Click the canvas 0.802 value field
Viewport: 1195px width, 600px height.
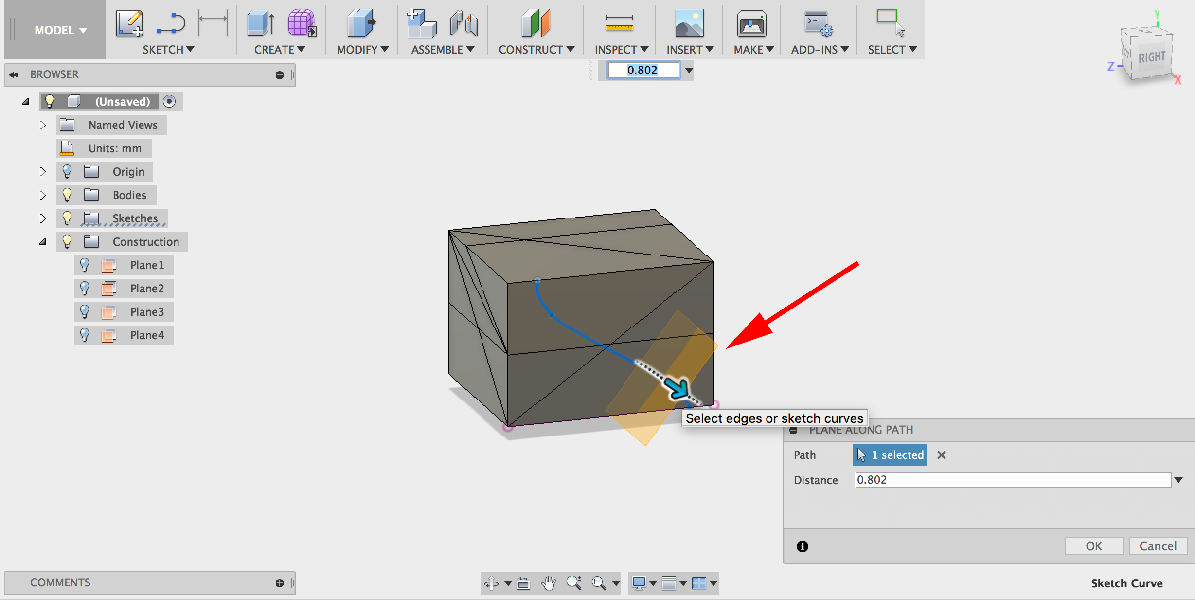(x=643, y=70)
